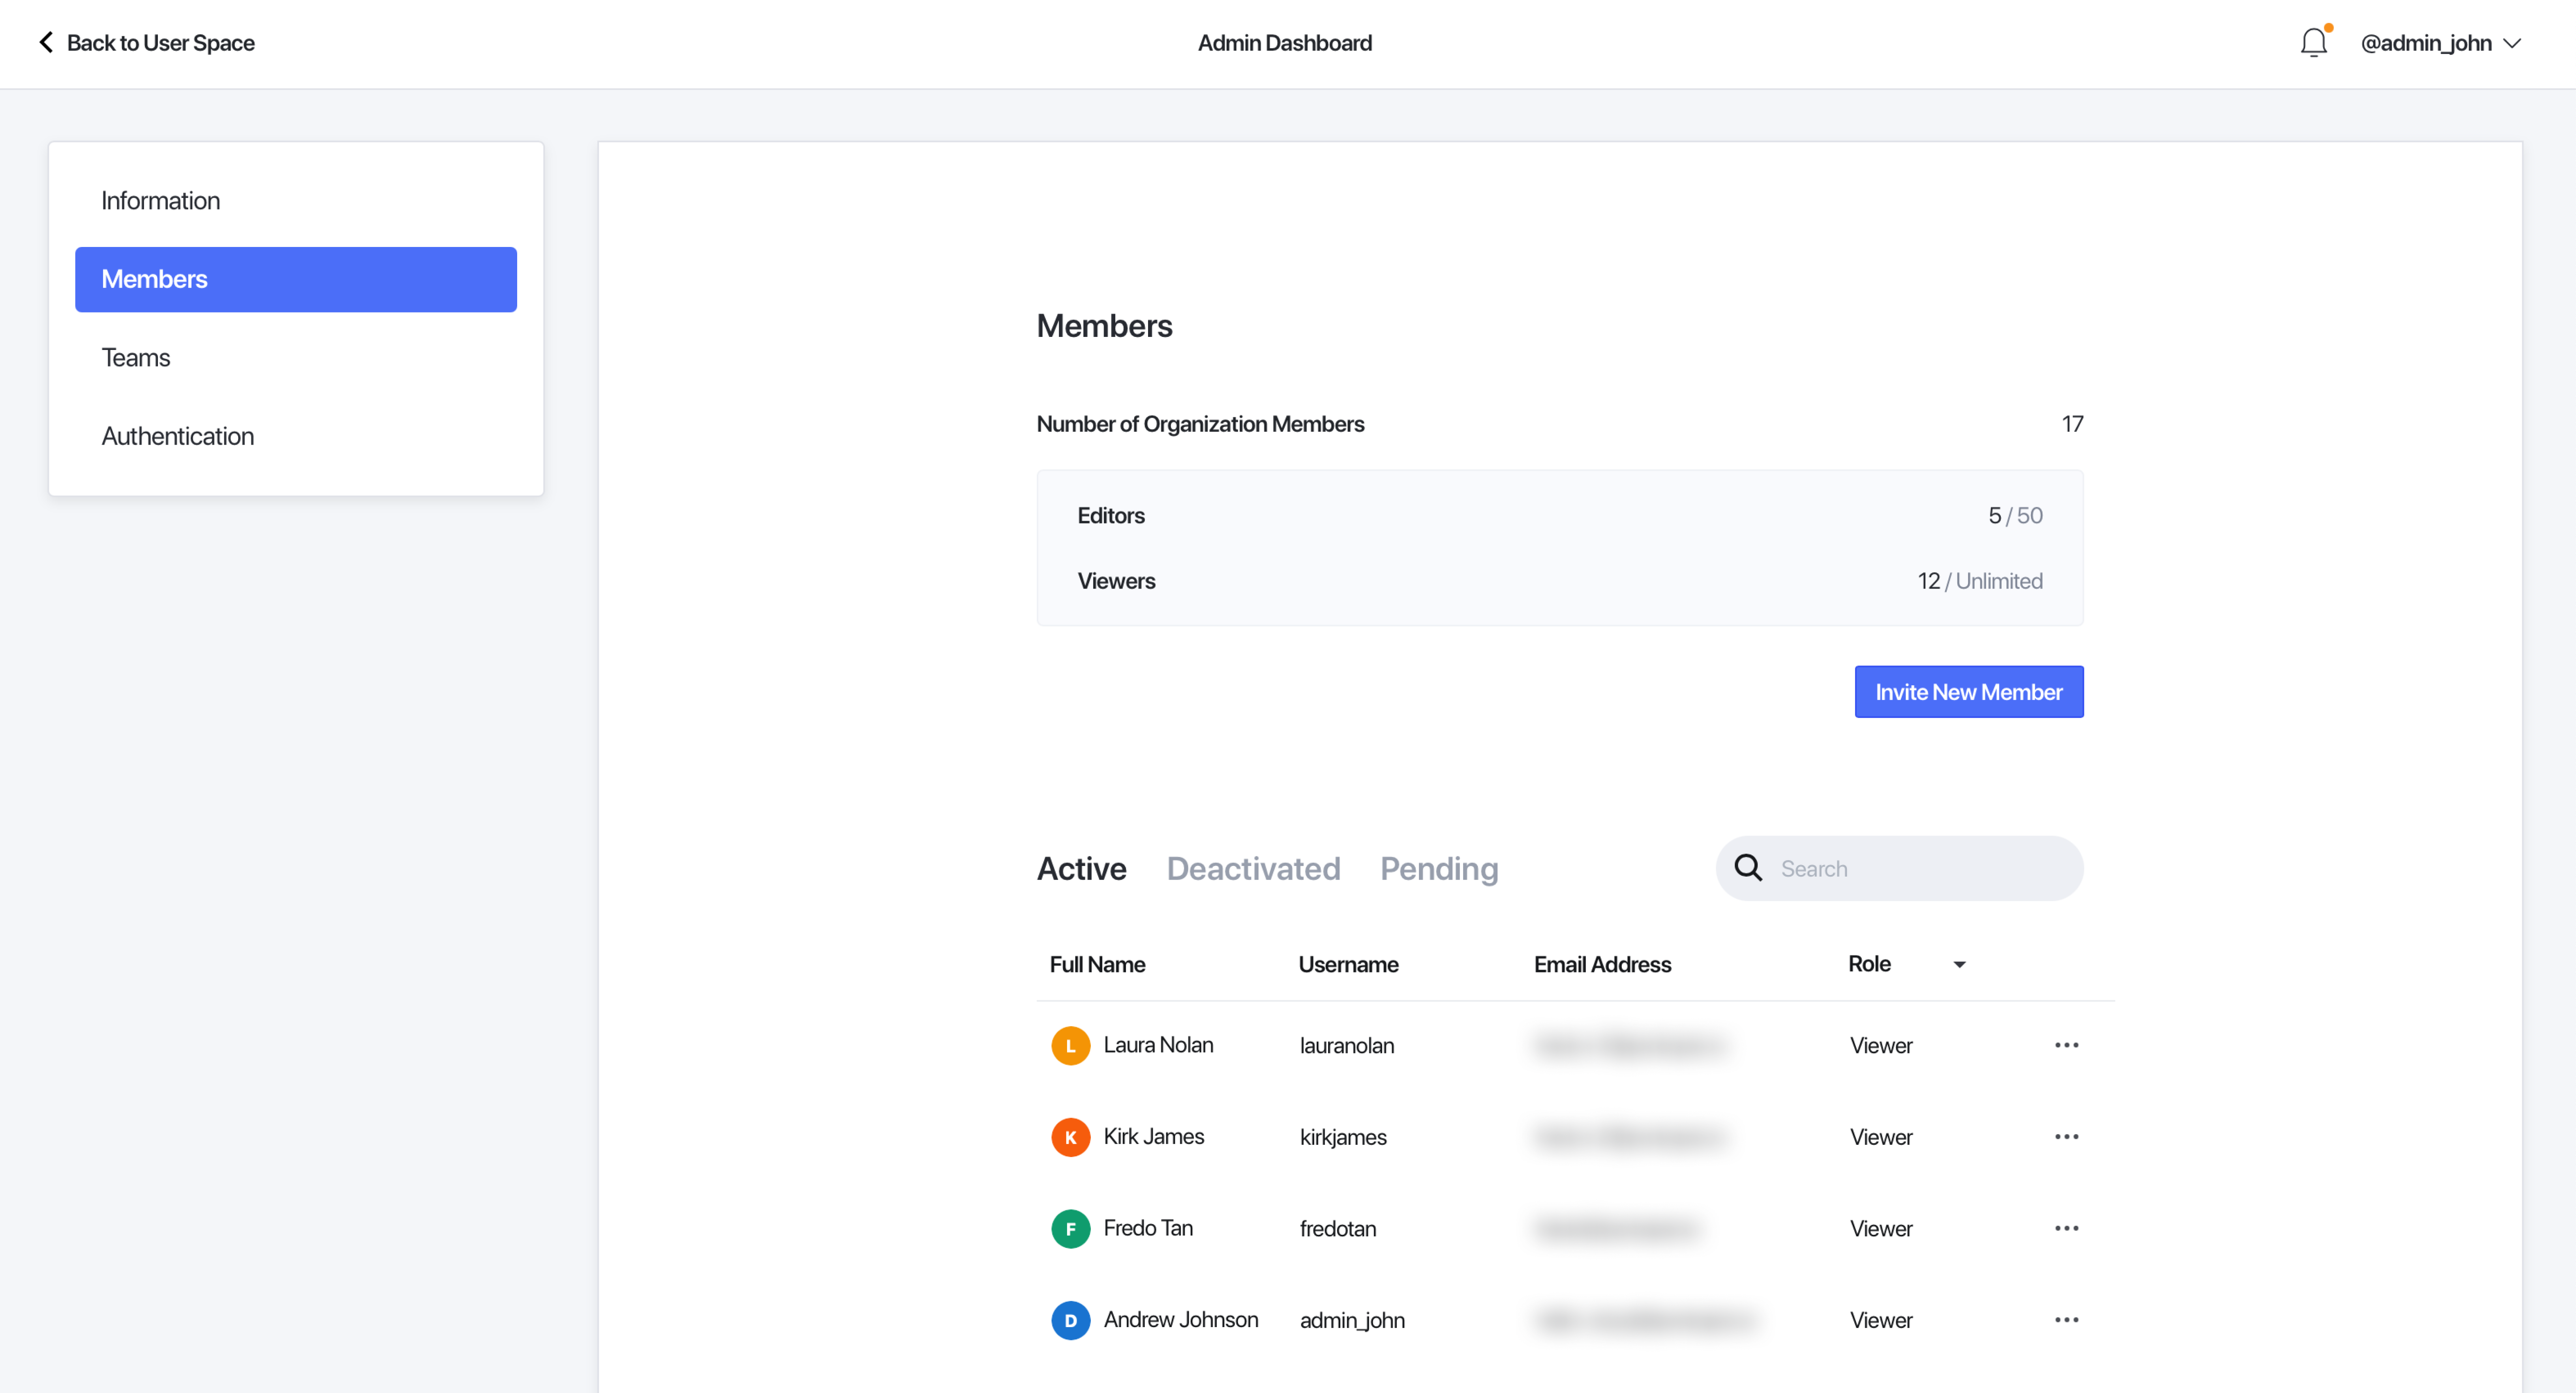This screenshot has height=1393, width=2576.
Task: Open the Authentication section
Action: pyautogui.click(x=296, y=437)
